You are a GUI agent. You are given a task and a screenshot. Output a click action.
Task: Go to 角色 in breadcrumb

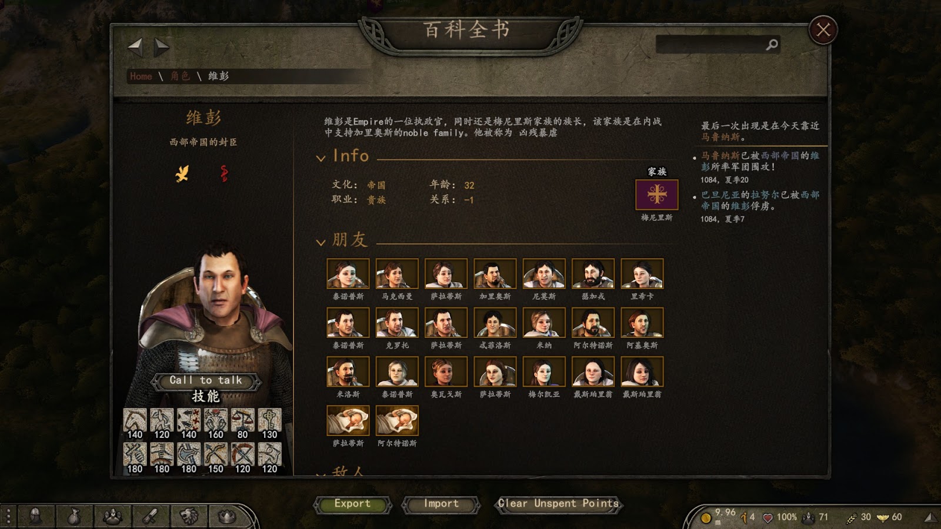click(x=180, y=76)
